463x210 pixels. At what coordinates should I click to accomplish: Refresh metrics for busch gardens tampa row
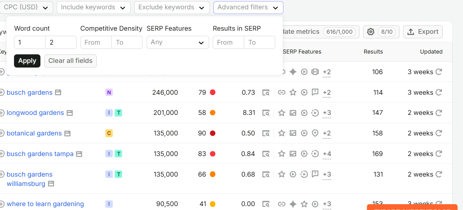[439, 154]
